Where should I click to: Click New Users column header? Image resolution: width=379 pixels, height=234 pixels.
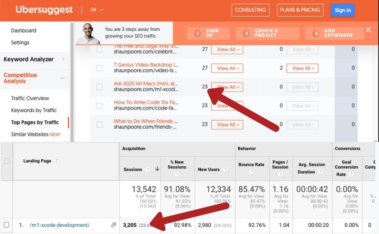tap(208, 170)
